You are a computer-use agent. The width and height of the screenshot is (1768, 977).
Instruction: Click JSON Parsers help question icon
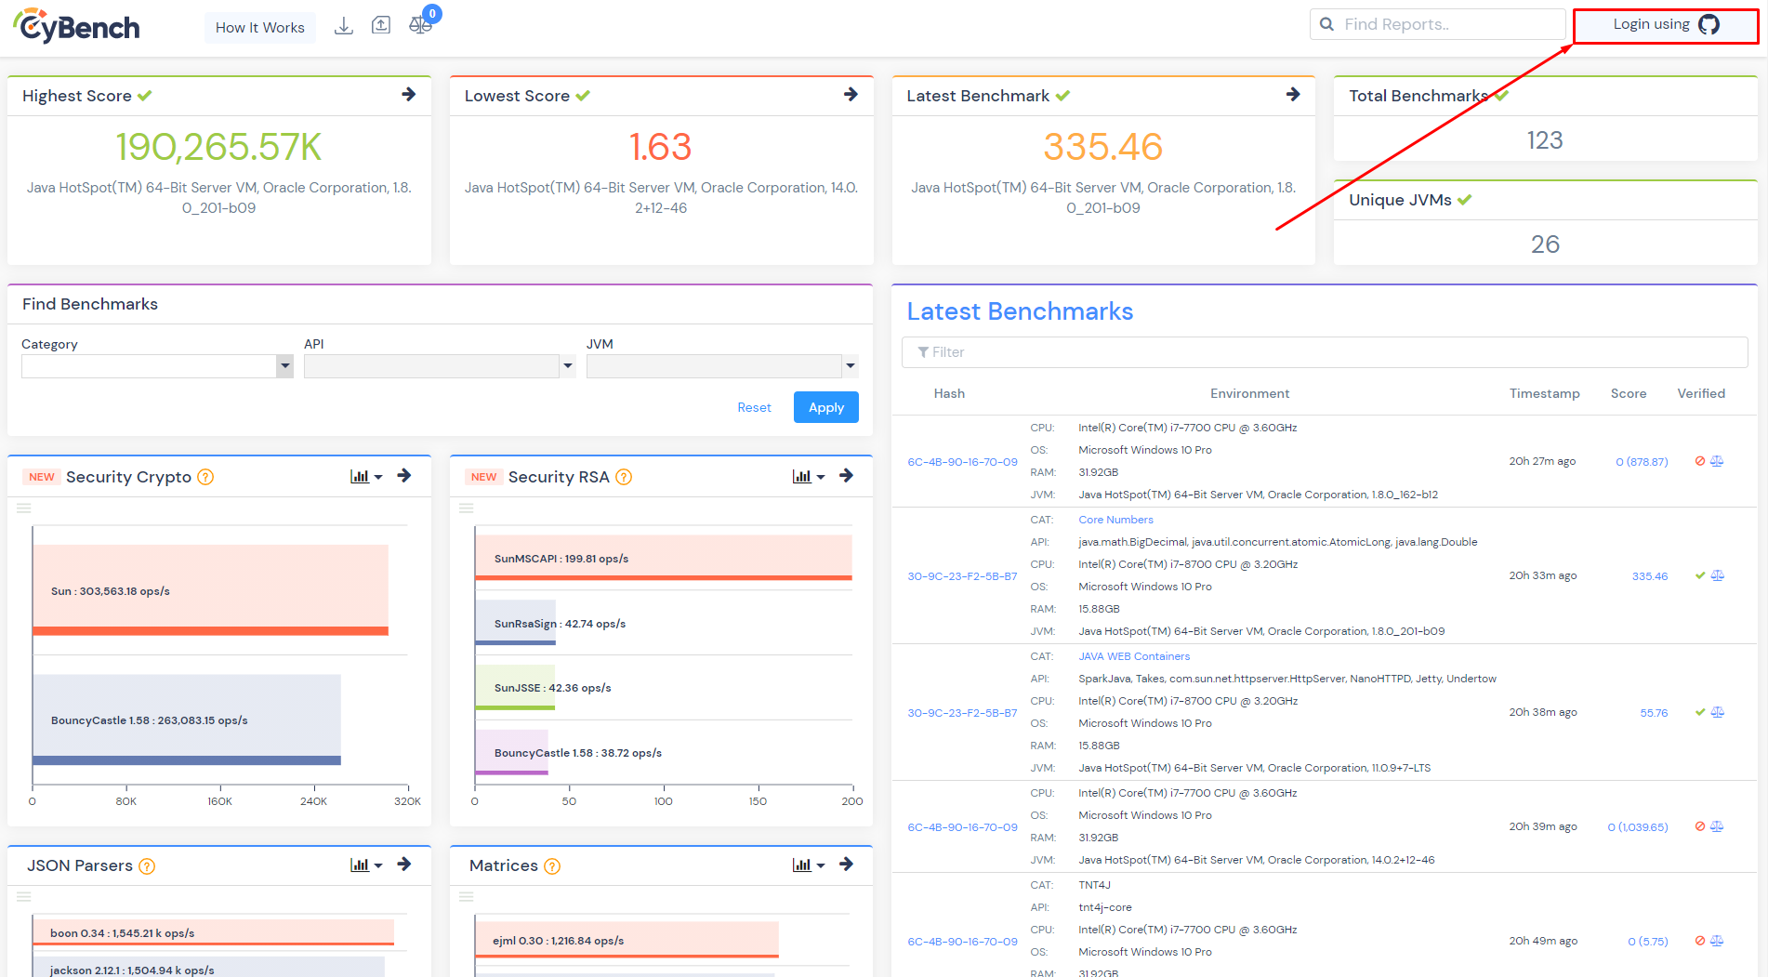click(x=147, y=866)
